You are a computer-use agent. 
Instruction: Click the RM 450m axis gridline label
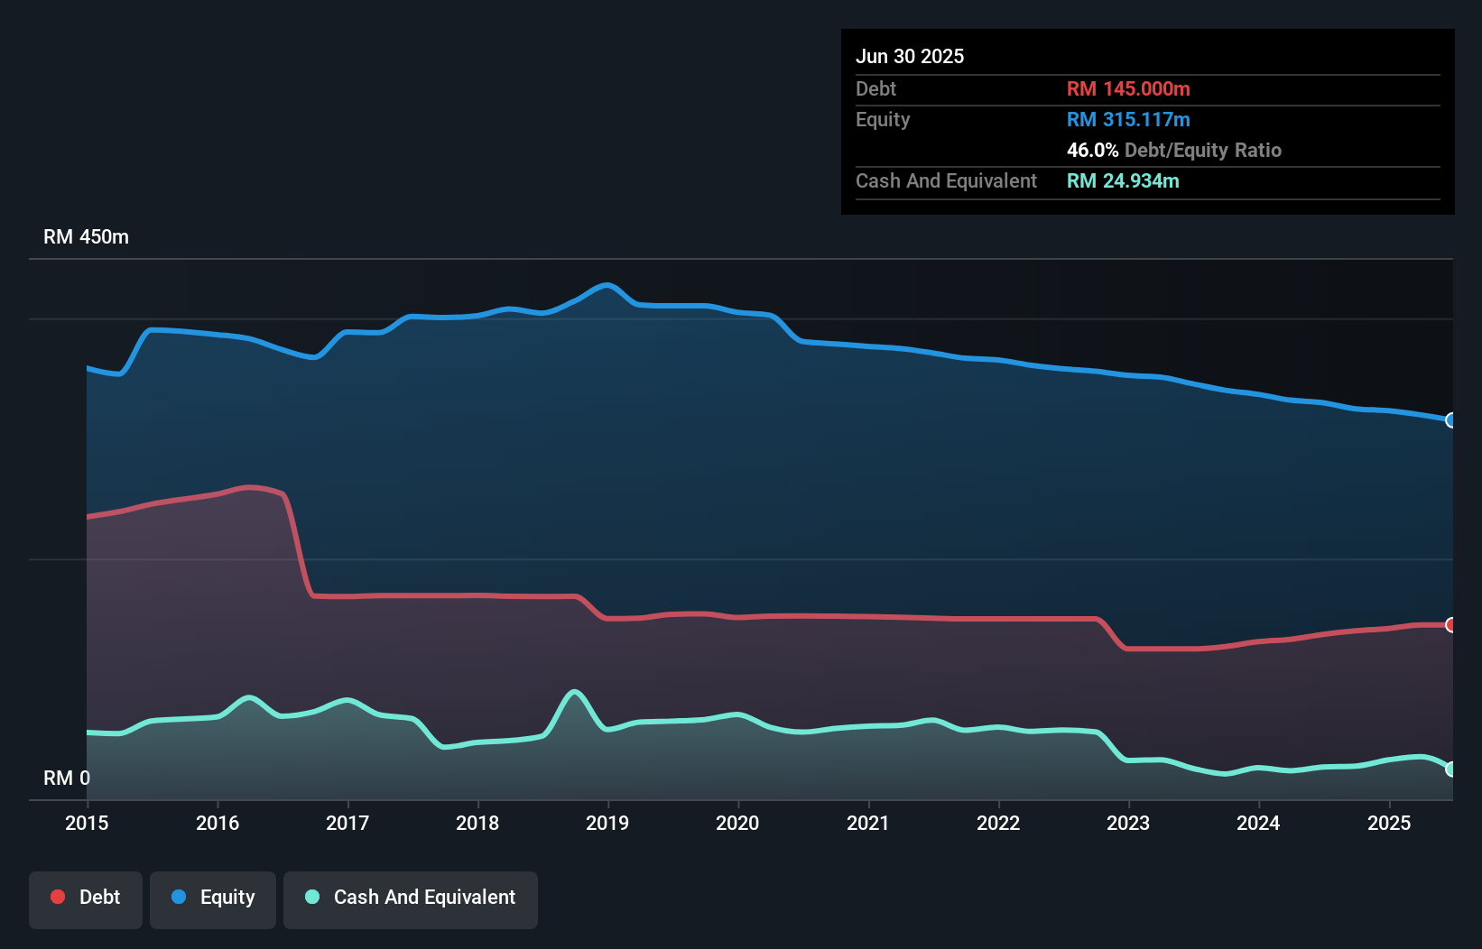[x=86, y=236]
